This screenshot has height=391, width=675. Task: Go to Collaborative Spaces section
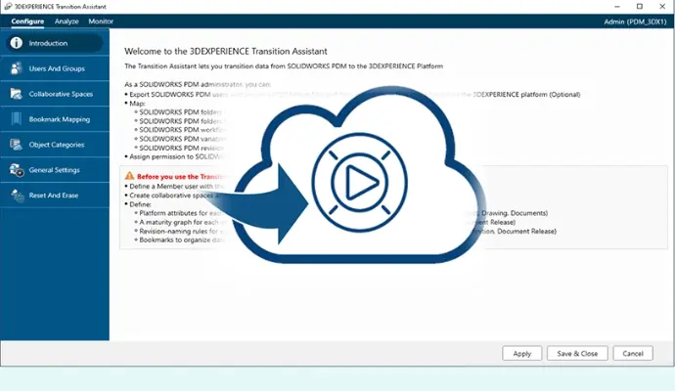[x=55, y=94]
